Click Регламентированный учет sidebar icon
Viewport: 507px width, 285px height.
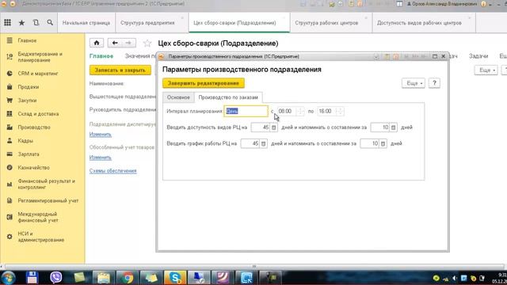pos(10,200)
